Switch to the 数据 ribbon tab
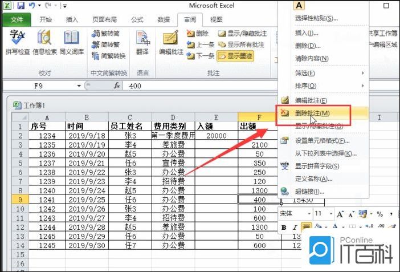The image size is (400, 272). 164,19
